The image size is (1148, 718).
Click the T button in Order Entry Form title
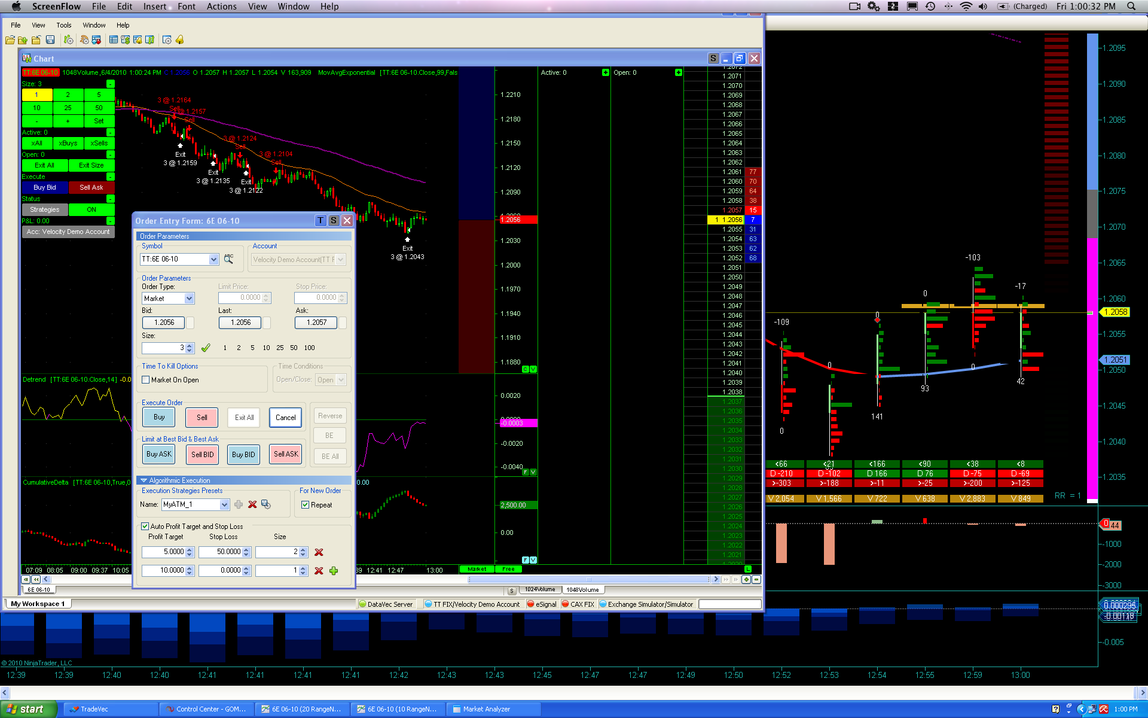320,221
